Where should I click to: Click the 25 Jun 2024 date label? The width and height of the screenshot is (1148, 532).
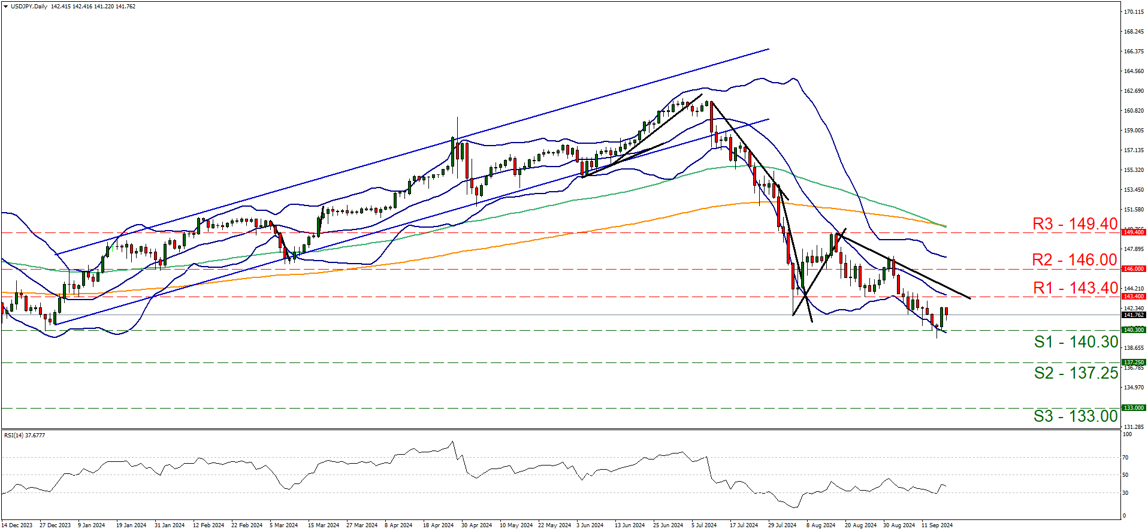pos(668,525)
